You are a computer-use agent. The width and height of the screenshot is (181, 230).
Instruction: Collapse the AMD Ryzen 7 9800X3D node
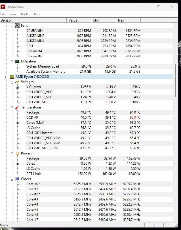(7, 77)
